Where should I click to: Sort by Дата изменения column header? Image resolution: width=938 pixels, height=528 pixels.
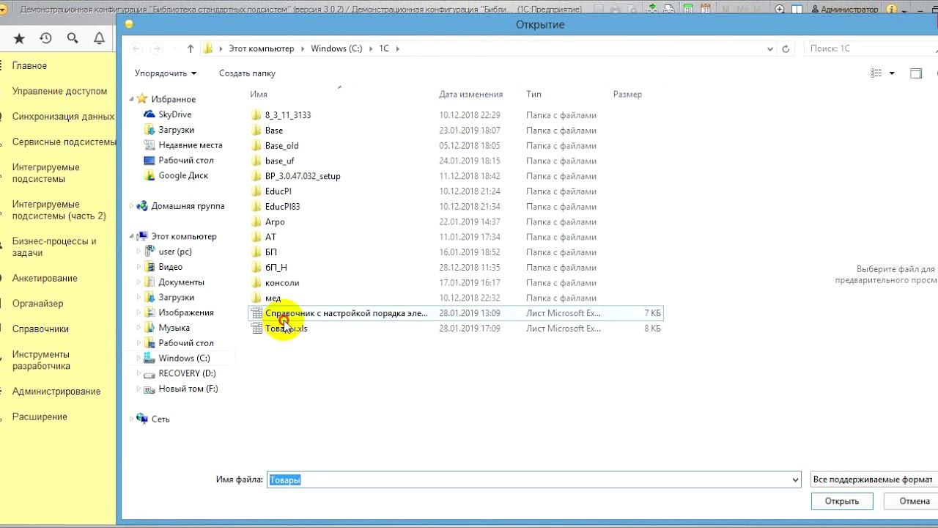point(471,94)
